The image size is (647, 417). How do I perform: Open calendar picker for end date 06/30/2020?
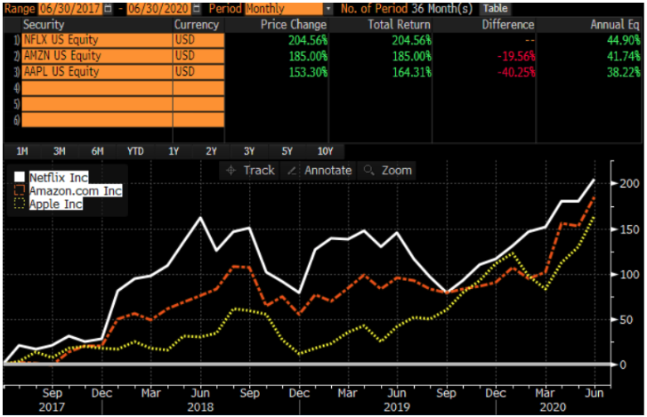(197, 8)
